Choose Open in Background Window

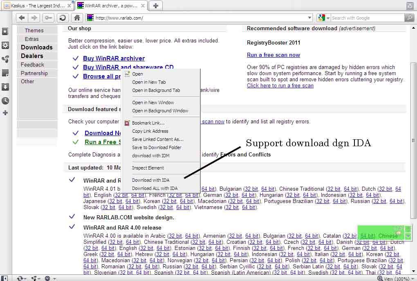(x=161, y=111)
